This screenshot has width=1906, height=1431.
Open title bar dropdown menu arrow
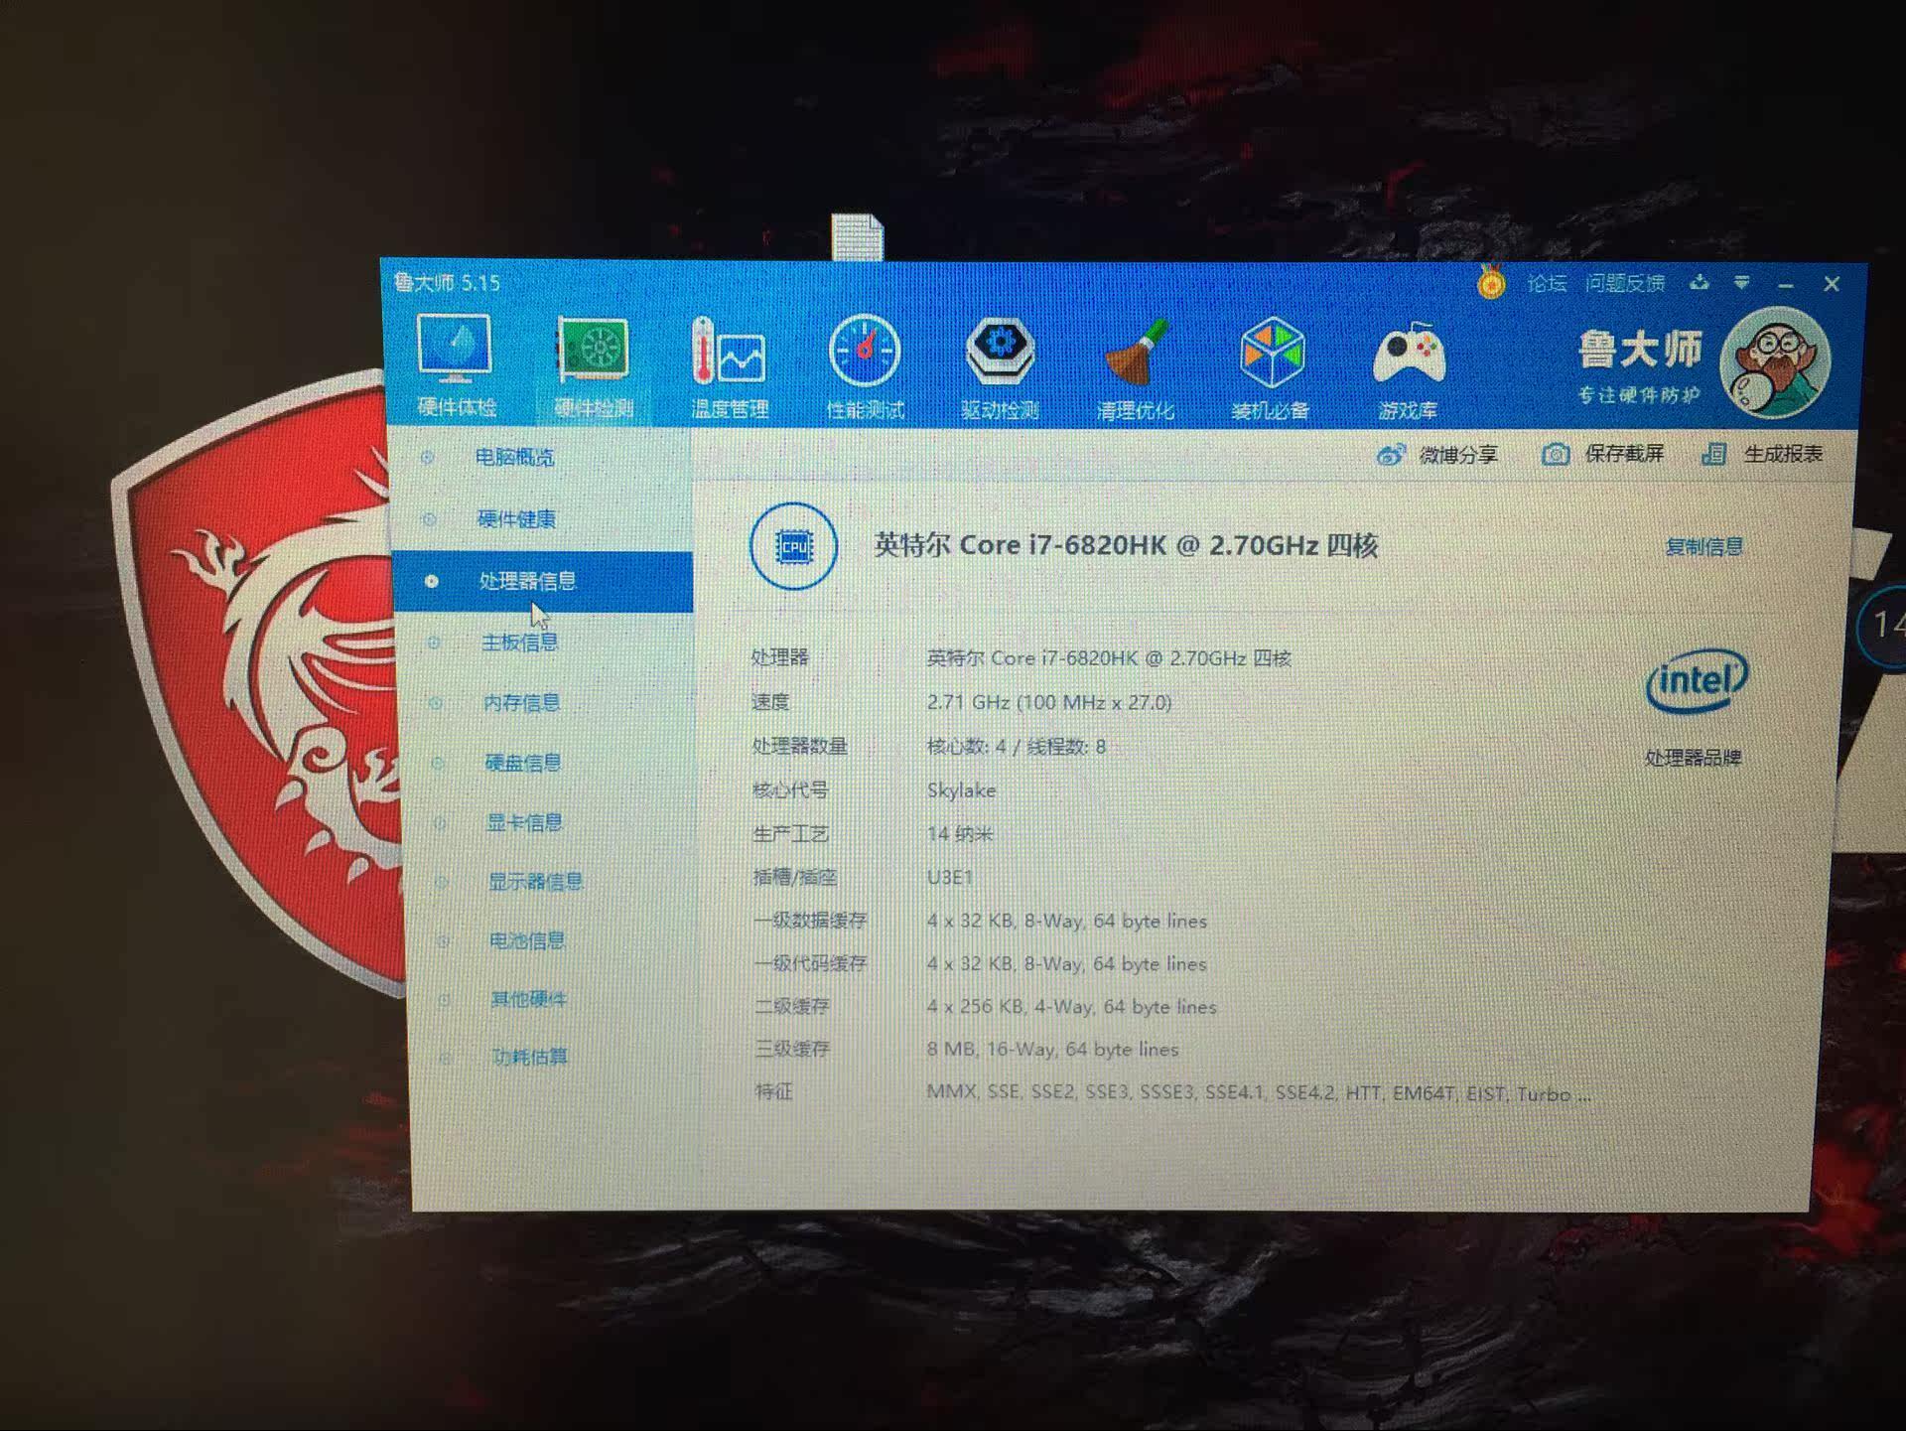point(1742,284)
